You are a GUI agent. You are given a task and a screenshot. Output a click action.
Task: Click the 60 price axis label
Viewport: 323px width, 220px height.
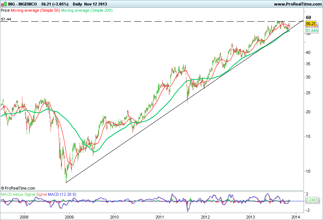tap(308, 18)
